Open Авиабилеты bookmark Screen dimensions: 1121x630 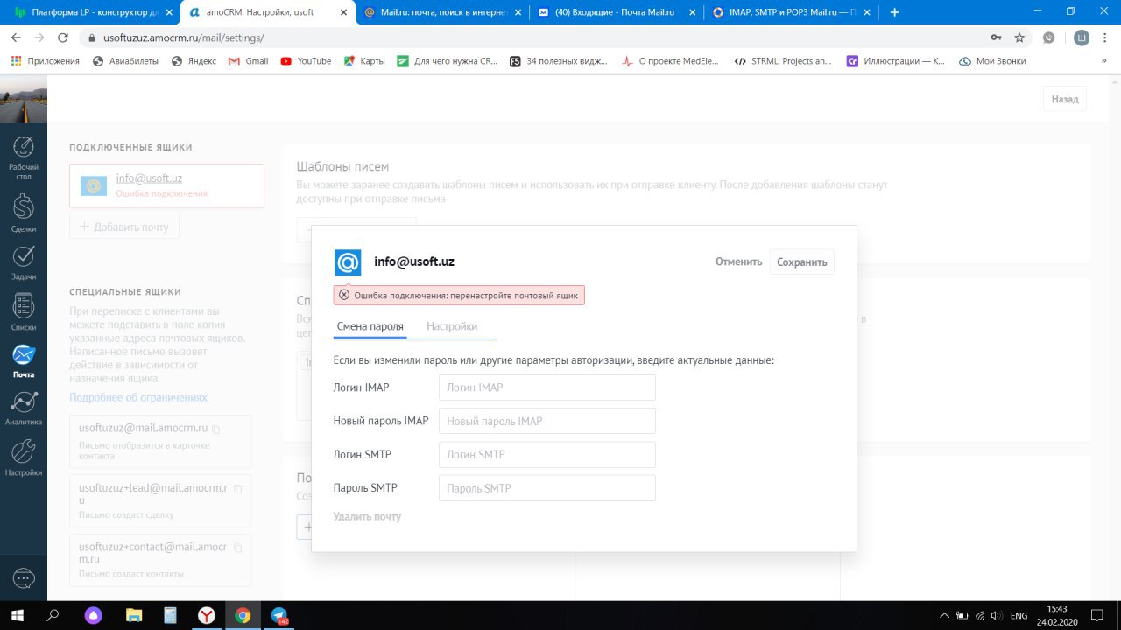tap(125, 61)
